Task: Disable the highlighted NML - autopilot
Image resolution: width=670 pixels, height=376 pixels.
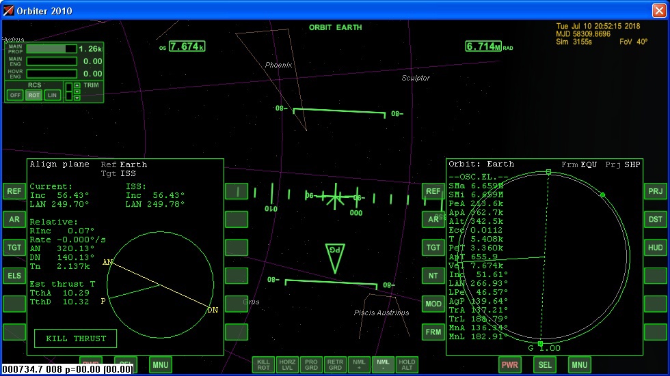Action: 383,364
